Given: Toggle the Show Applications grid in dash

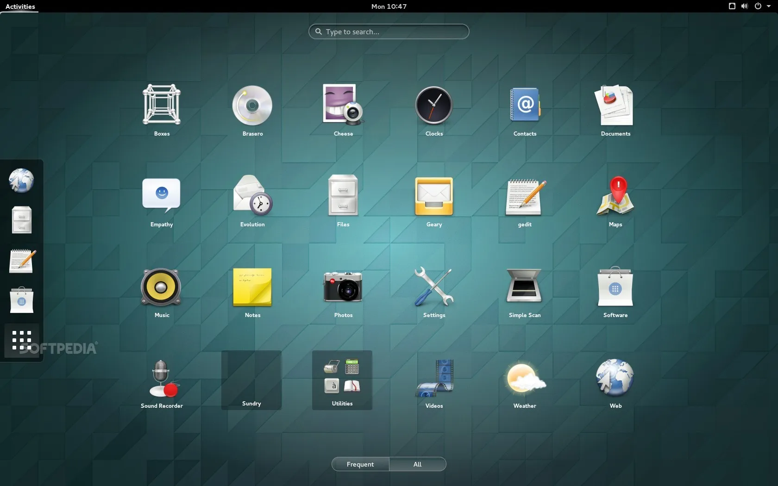Looking at the screenshot, I should pyautogui.click(x=21, y=340).
